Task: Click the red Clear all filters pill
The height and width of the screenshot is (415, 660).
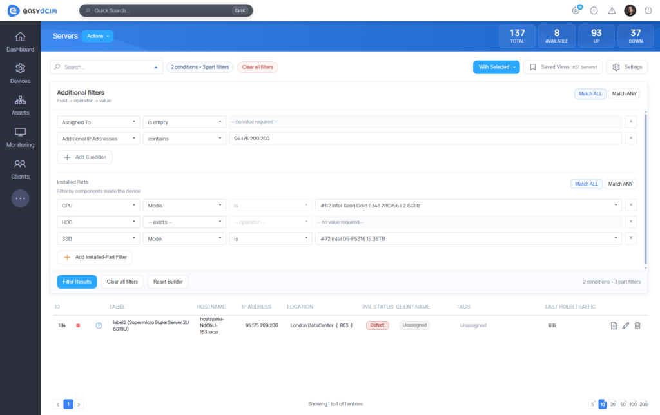Action: coord(258,67)
